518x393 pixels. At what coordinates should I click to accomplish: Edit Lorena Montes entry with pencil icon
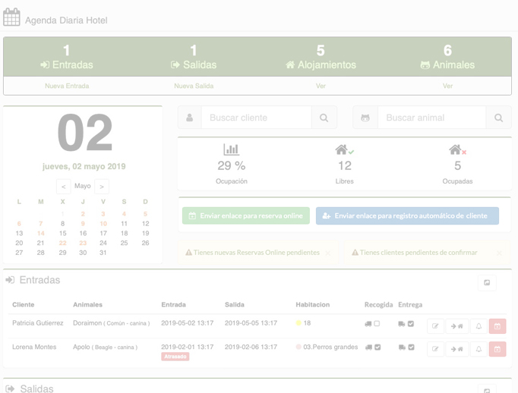coord(435,349)
